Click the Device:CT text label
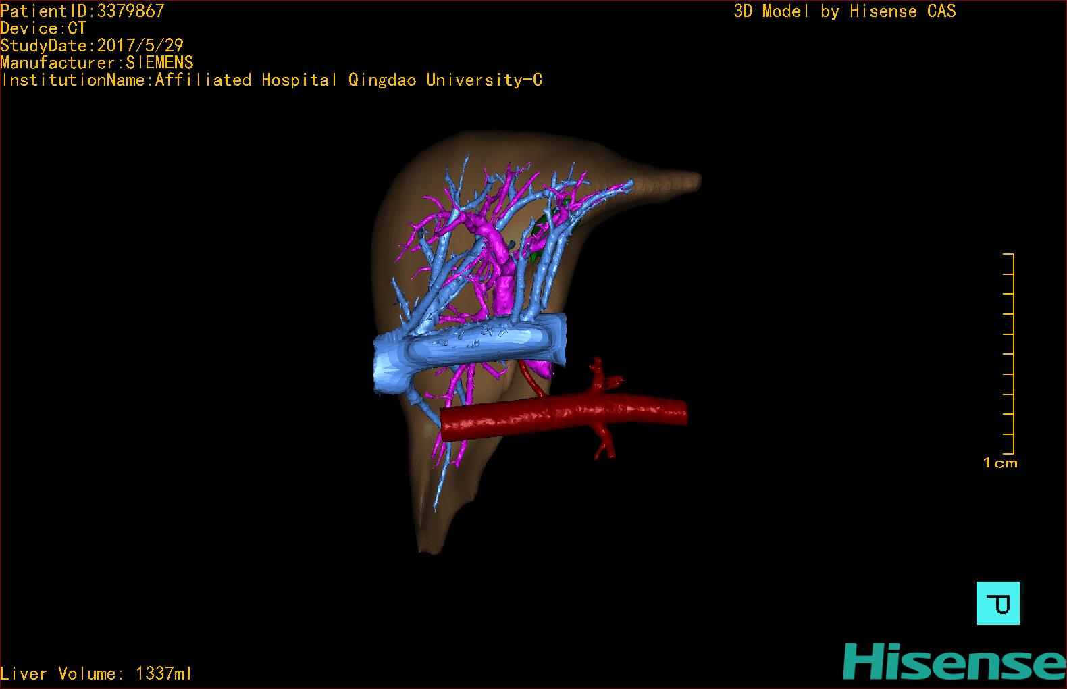The width and height of the screenshot is (1067, 689). click(x=43, y=28)
